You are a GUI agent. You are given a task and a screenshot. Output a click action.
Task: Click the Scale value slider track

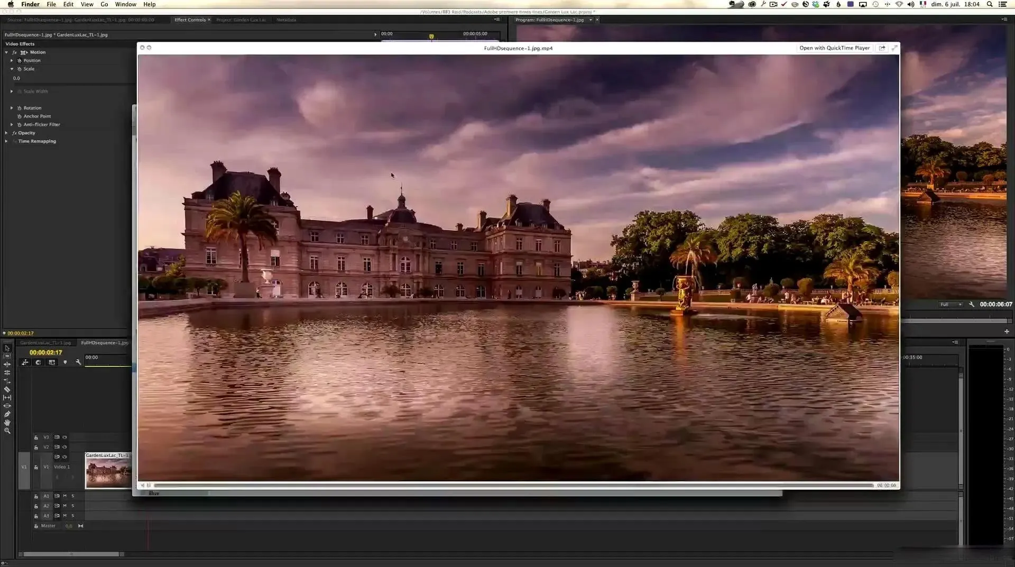74,83
